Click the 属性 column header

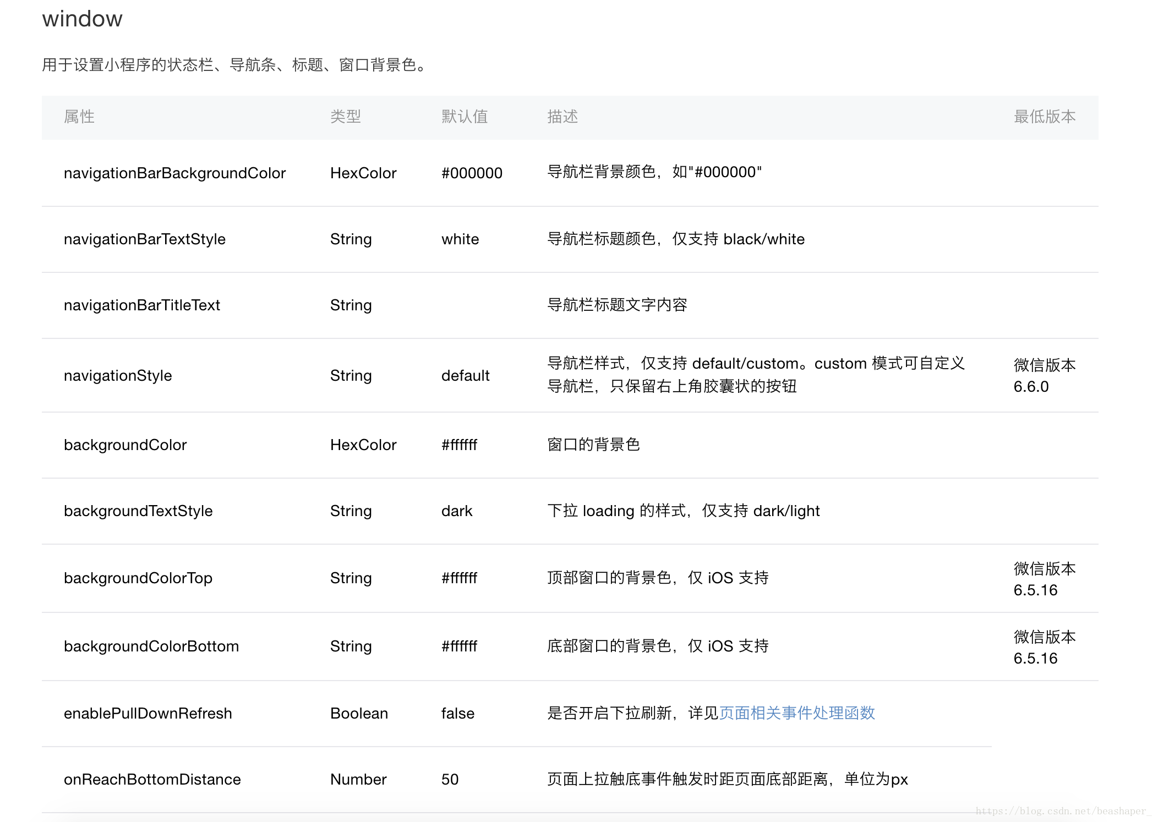click(79, 117)
